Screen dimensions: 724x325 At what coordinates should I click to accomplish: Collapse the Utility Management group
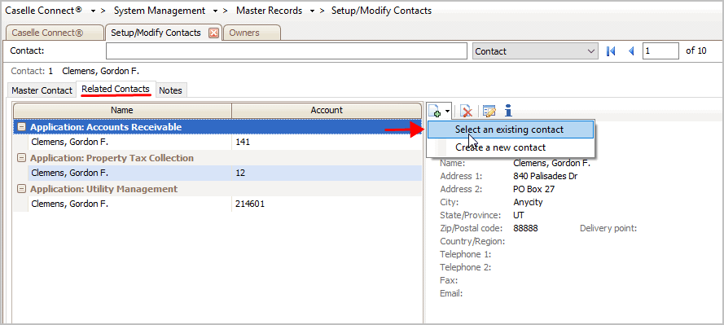pos(21,189)
